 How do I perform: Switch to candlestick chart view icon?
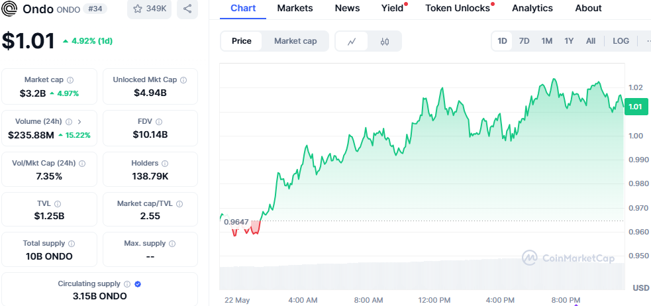[385, 41]
